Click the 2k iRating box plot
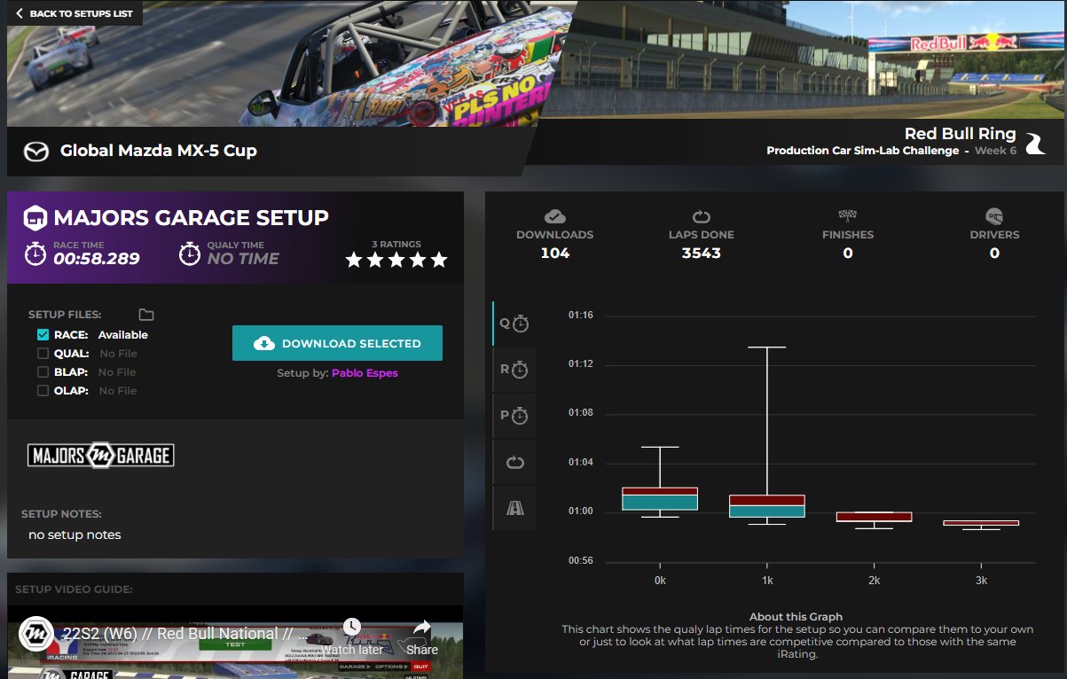Viewport: 1067px width, 679px height. tap(874, 517)
